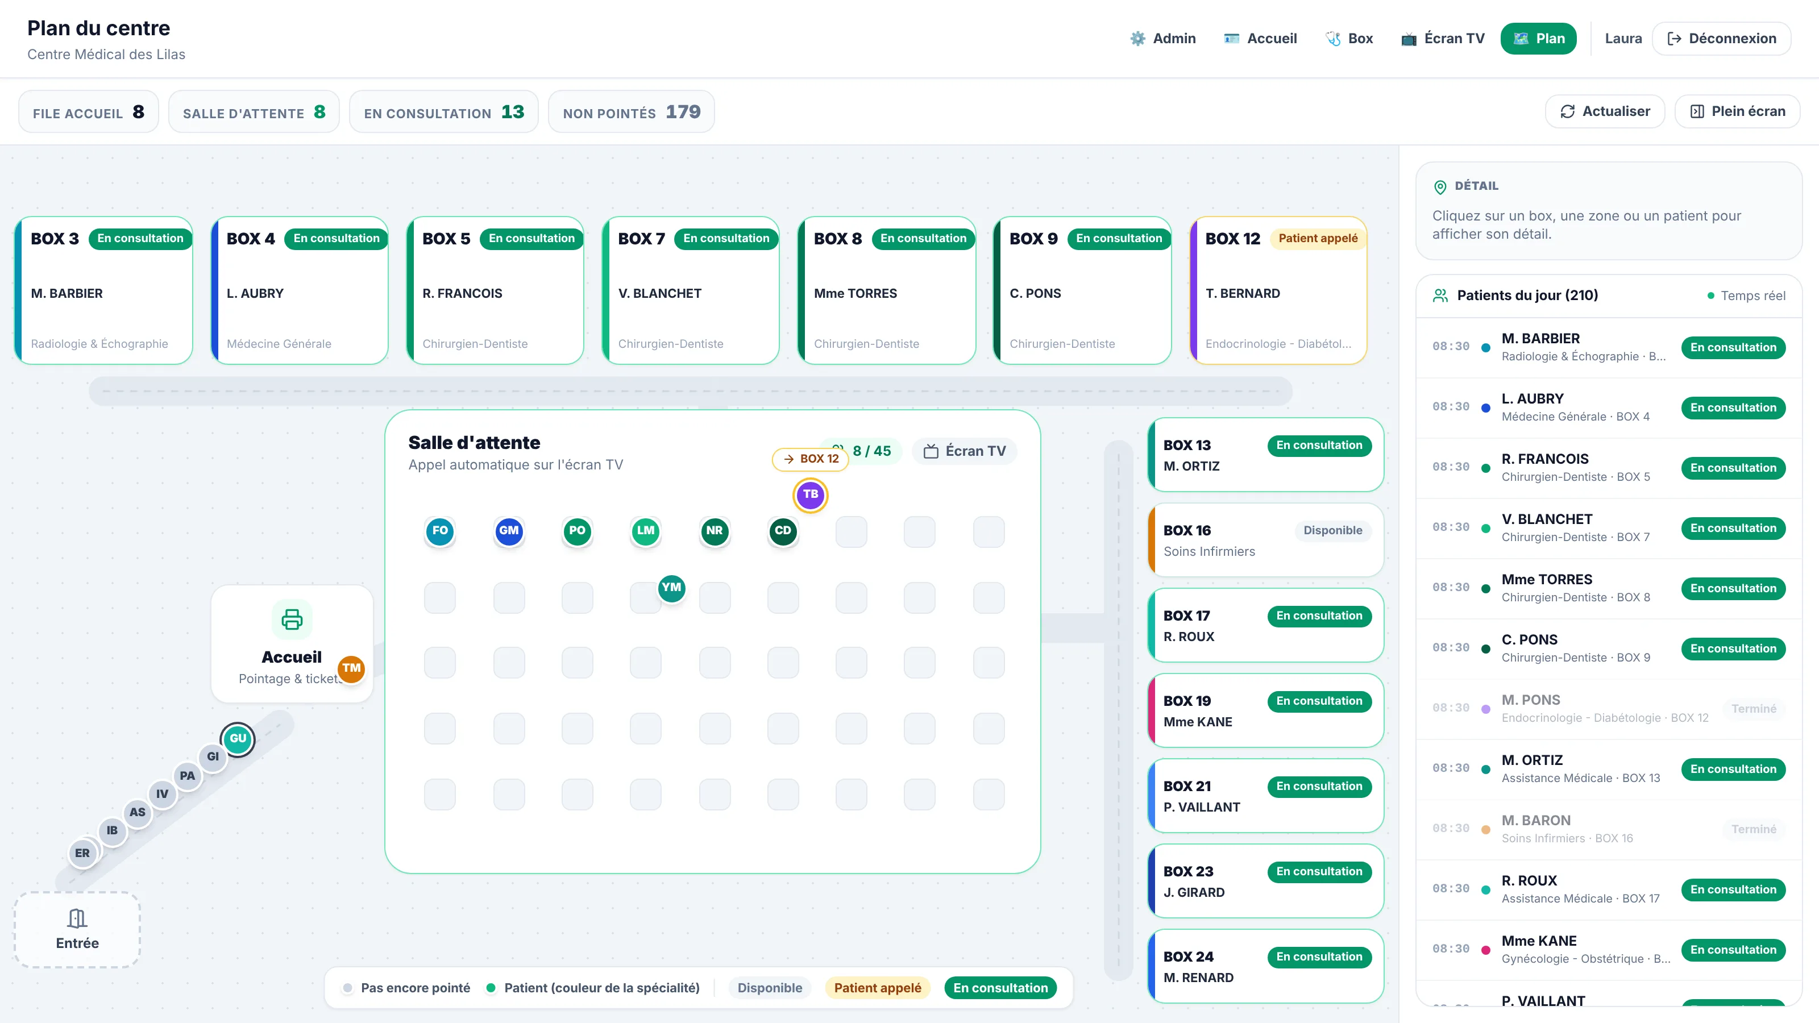The image size is (1819, 1023).
Task: Select M. PONS Terminé row in patients list
Action: (1609, 709)
